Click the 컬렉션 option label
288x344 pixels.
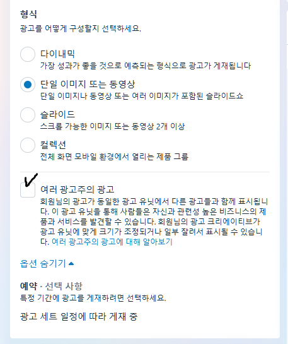point(53,145)
